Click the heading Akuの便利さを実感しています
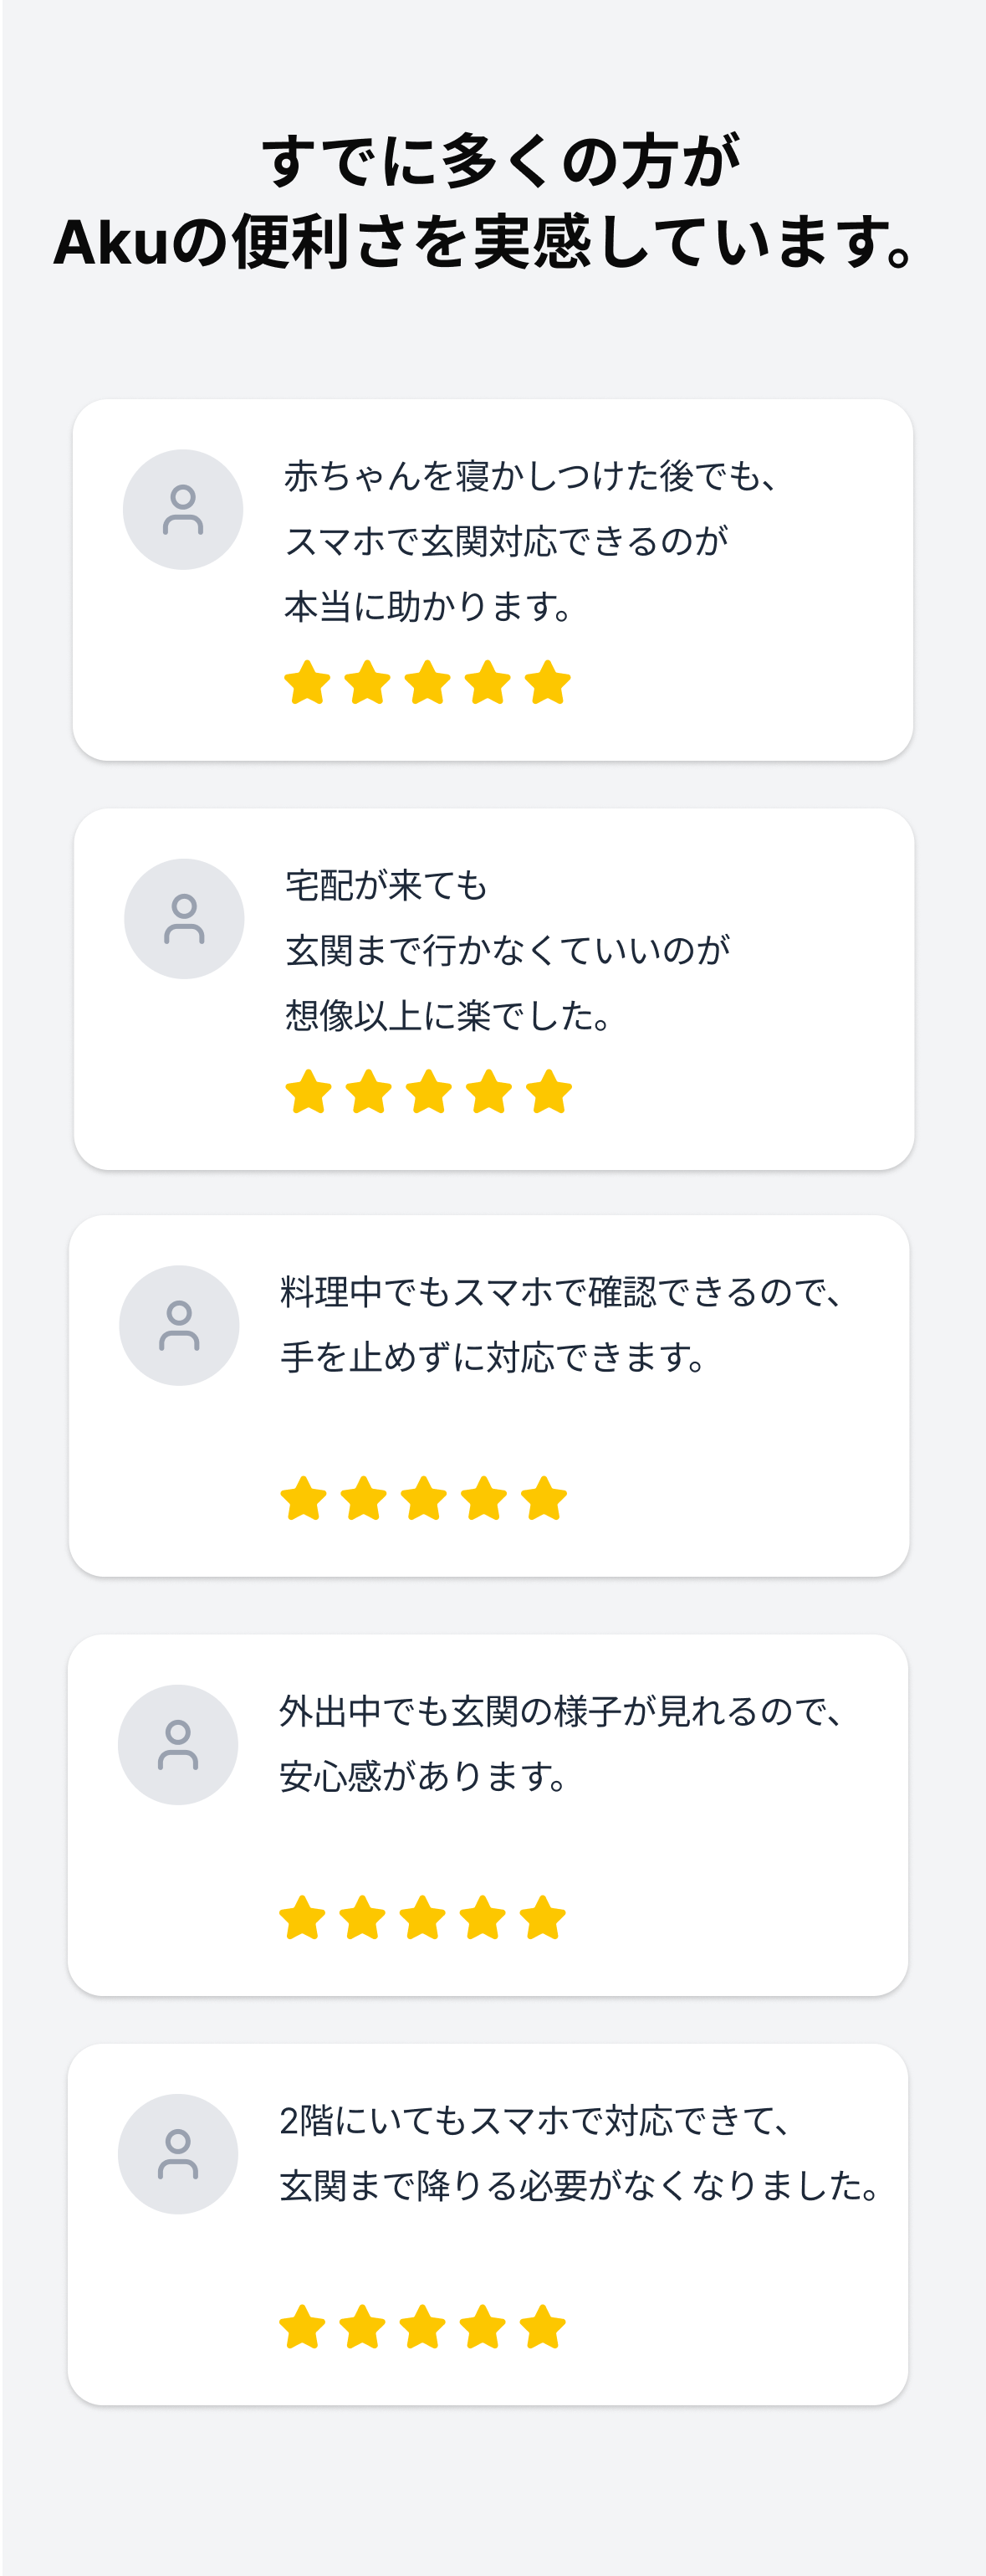Image resolution: width=986 pixels, height=2576 pixels. point(484,243)
